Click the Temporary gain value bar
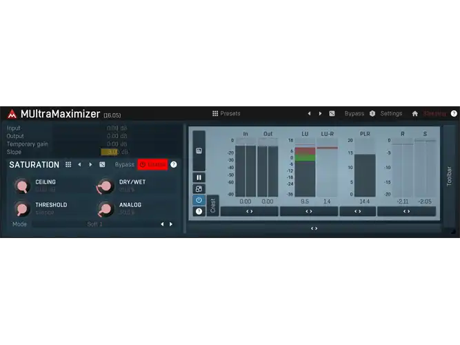The width and height of the screenshot is (460, 345). tap(117, 144)
